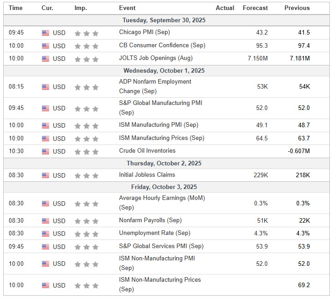Click the Previous column header
This screenshot has width=333, height=299.
(x=297, y=8)
